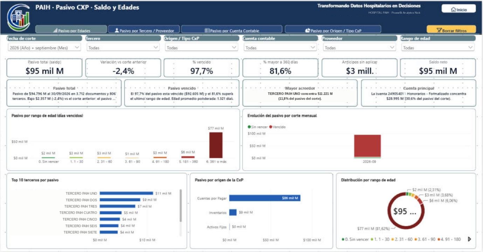Click the '% vencido' 97,7% card
Viewport: 483px width, 252px height.
pos(202,68)
